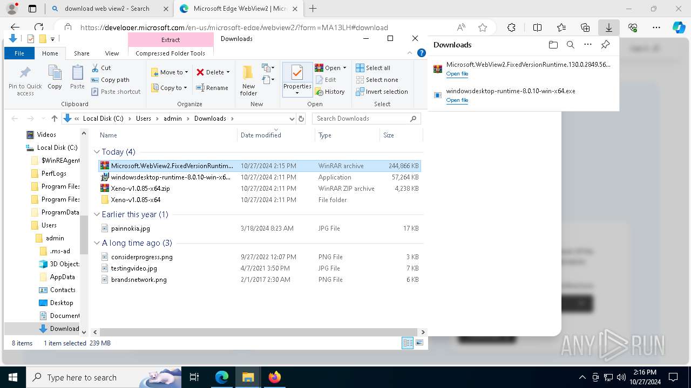
Task: Sort by Date modified column
Action: pos(276,135)
